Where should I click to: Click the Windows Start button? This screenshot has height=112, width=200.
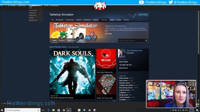point(2,110)
